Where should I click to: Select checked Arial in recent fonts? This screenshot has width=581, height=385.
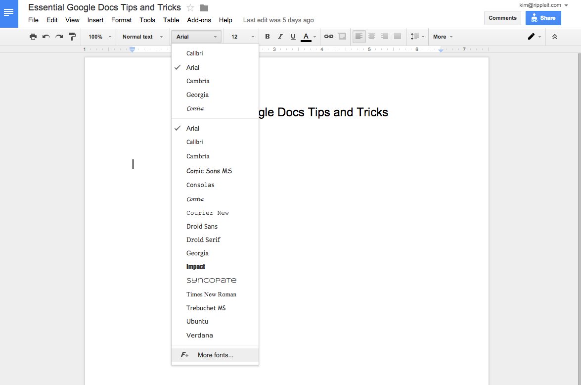click(x=215, y=67)
